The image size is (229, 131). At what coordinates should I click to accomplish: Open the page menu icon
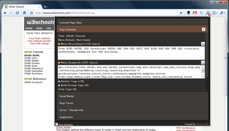pyautogui.click(x=215, y=13)
